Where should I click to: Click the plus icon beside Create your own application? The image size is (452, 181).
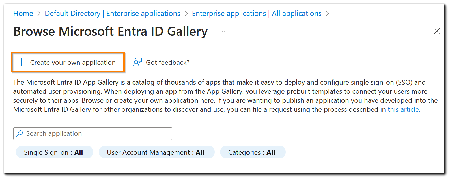(x=22, y=62)
